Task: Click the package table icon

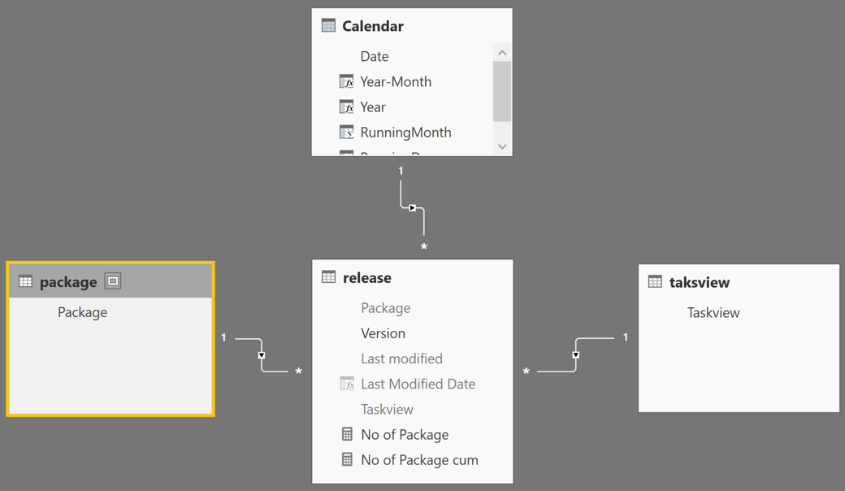Action: pyautogui.click(x=25, y=281)
